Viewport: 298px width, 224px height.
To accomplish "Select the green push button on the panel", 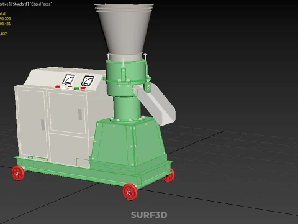I will click(x=77, y=88).
